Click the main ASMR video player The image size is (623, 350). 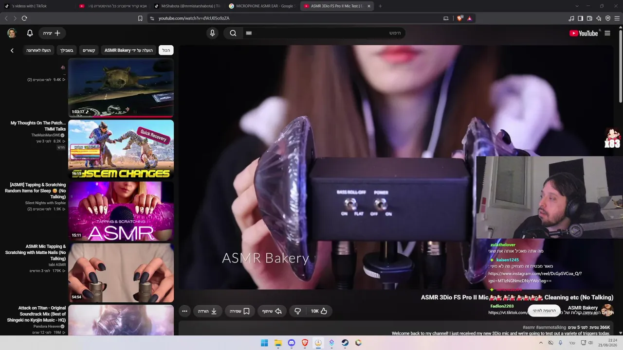397,168
